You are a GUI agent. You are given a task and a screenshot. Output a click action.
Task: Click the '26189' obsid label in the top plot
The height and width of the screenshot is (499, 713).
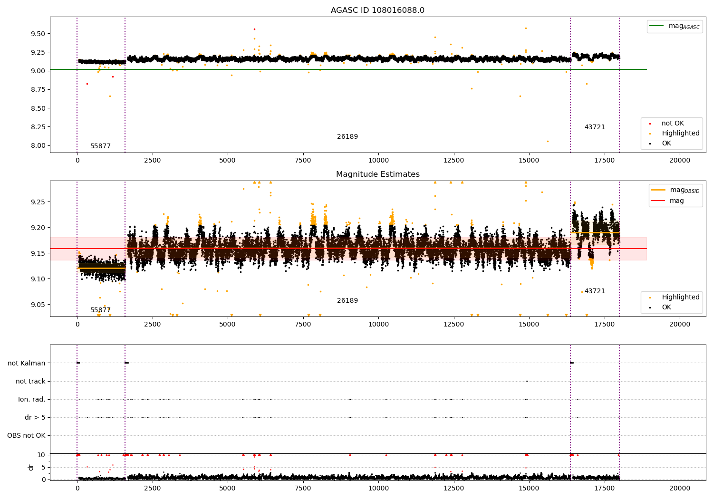point(347,137)
